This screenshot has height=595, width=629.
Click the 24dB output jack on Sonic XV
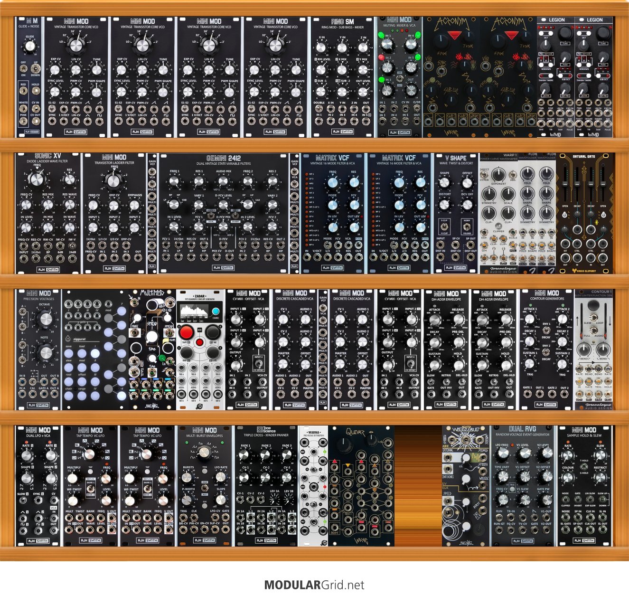(72, 259)
